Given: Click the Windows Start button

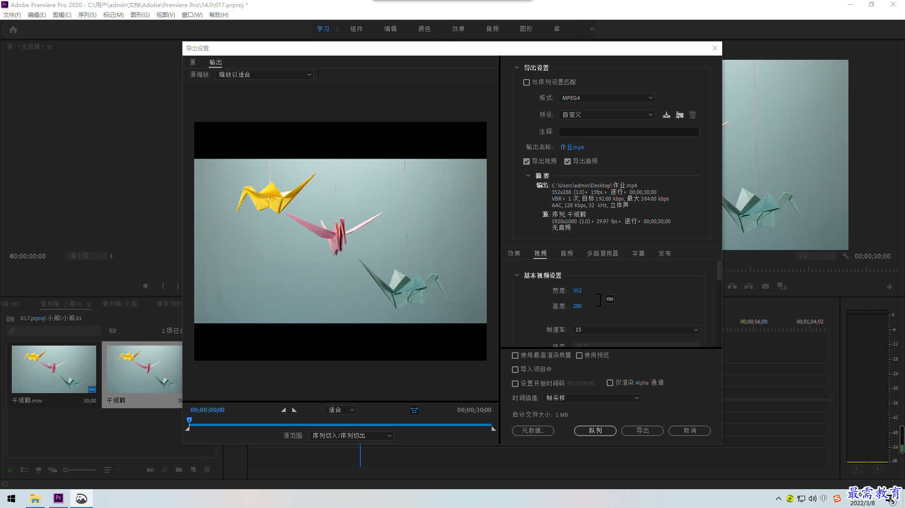Looking at the screenshot, I should (x=11, y=499).
